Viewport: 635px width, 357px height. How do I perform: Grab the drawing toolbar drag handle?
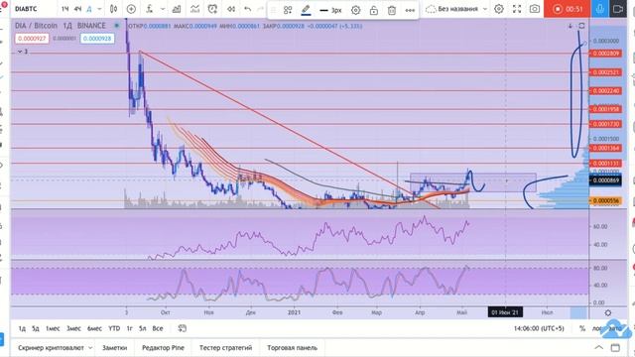[x=274, y=10]
